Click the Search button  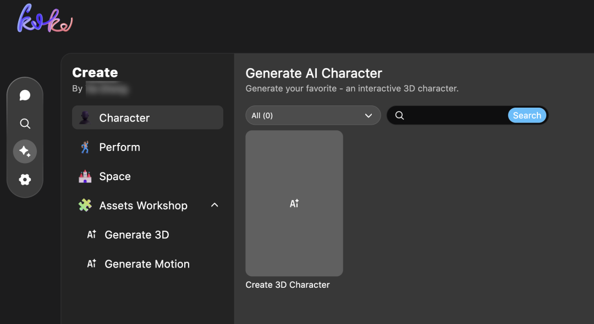tap(527, 115)
